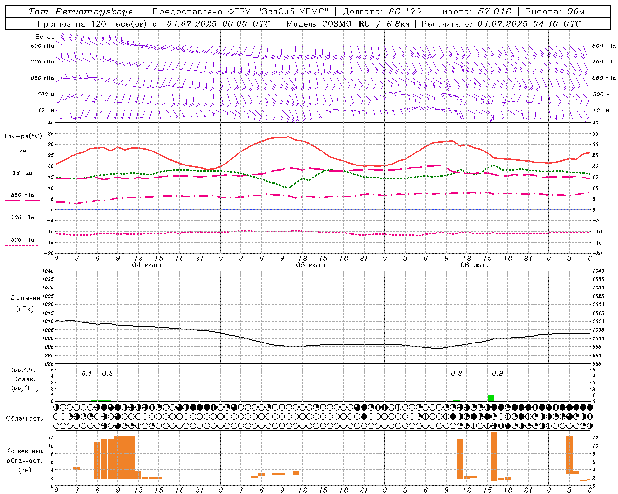Click the 0.9 precipitation value
Image resolution: width=618 pixels, height=494 pixels.
pyautogui.click(x=497, y=374)
